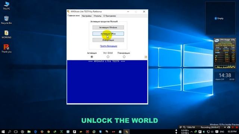Take a screenshot with the recorder camera icon
239x134 pixels.
[229, 127]
